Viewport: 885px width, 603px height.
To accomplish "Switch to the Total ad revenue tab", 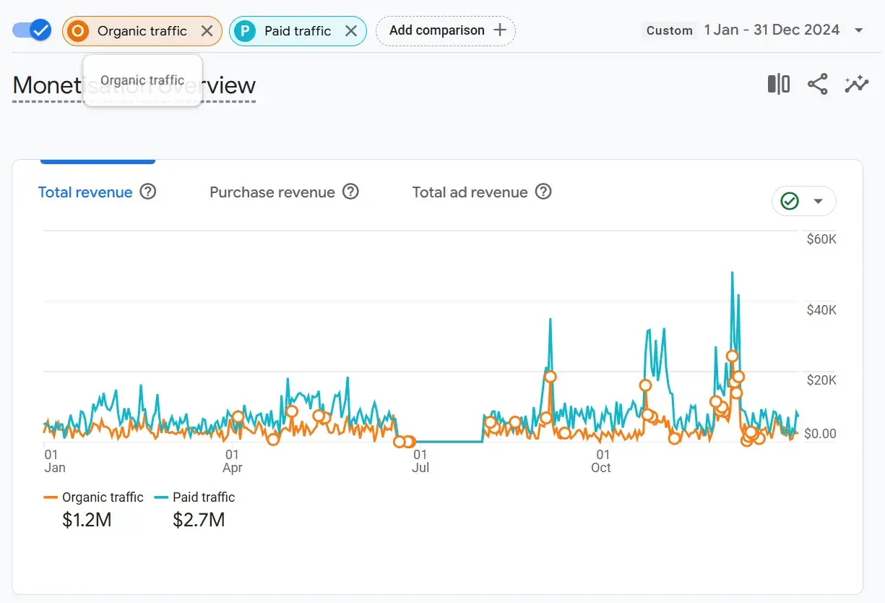I will tap(470, 192).
